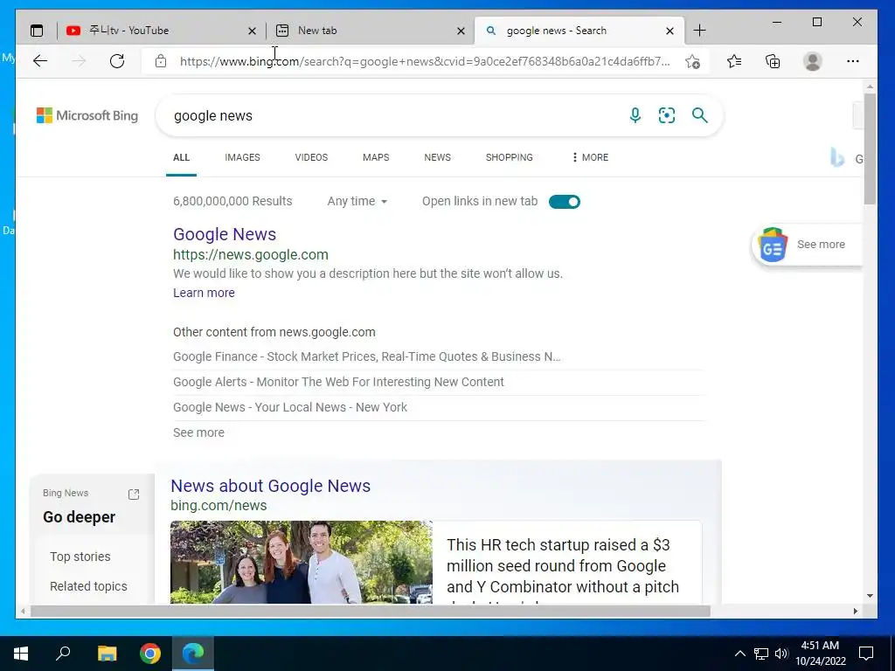Click the Learn more link
Screen dimensions: 895x671
[204, 293]
